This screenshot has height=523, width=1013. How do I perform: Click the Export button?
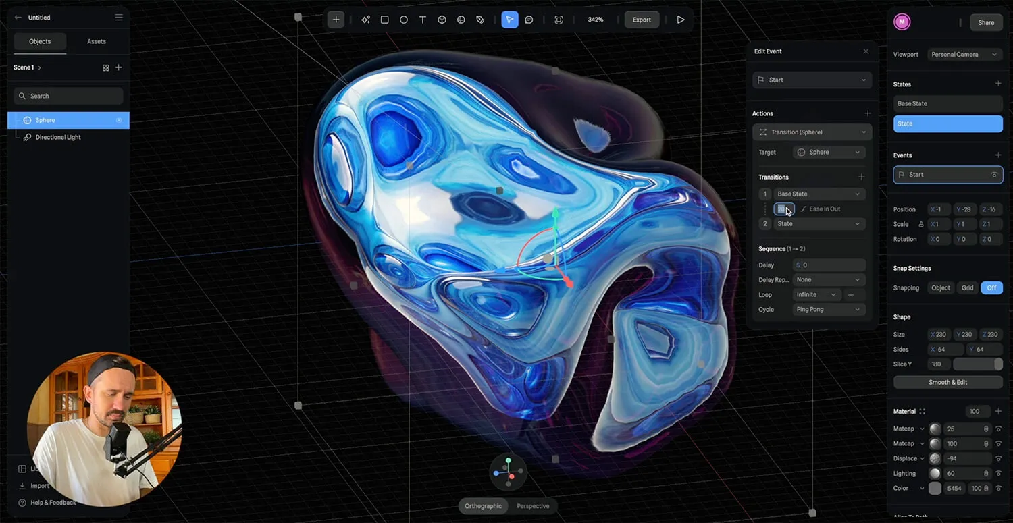tap(642, 20)
